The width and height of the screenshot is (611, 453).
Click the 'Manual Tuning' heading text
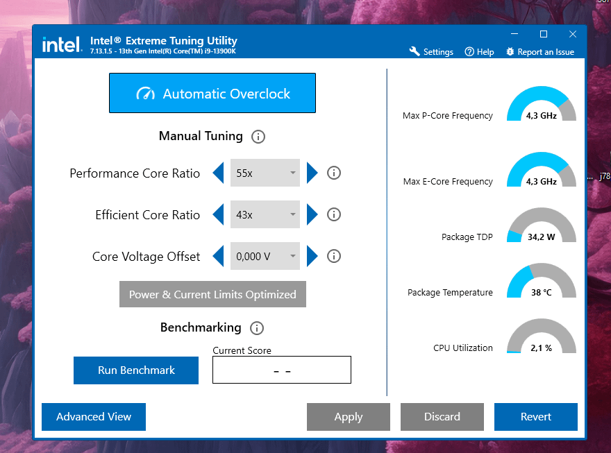point(201,136)
